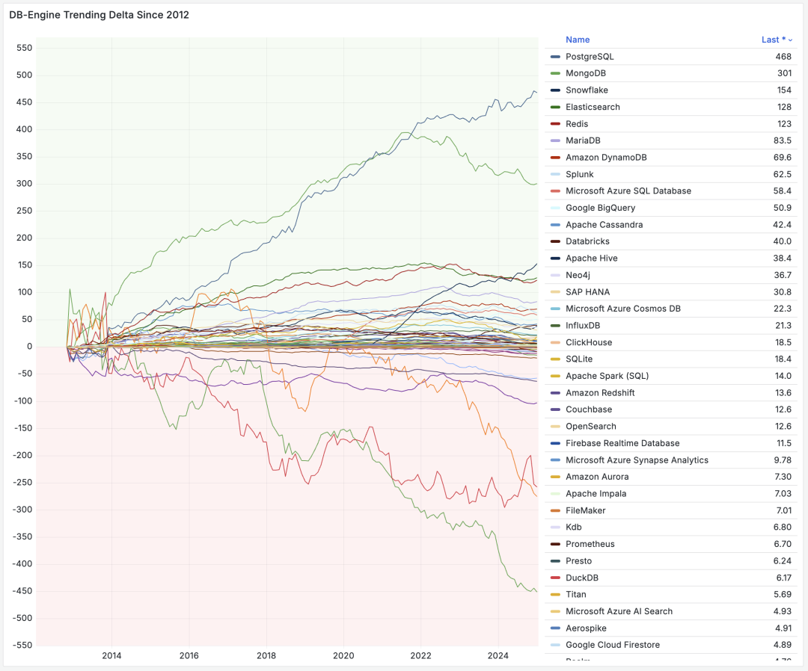Click the Redis series color marker

coord(555,124)
